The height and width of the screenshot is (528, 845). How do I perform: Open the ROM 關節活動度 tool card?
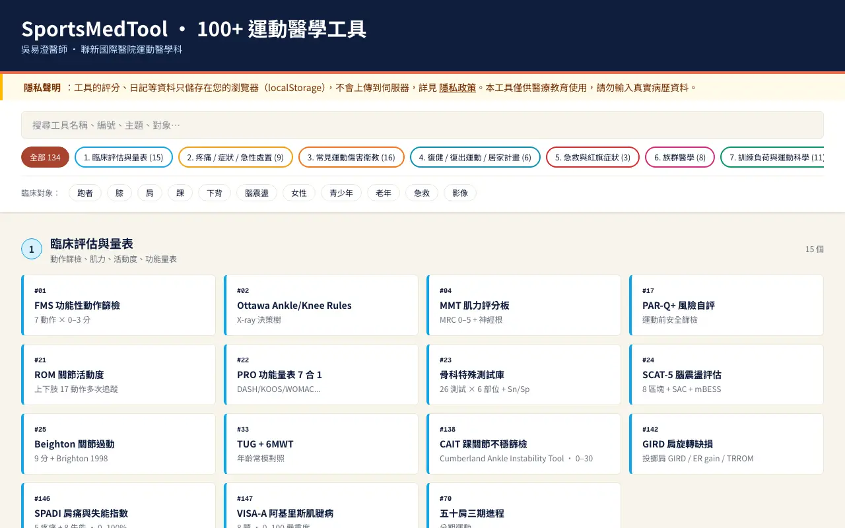pyautogui.click(x=119, y=374)
